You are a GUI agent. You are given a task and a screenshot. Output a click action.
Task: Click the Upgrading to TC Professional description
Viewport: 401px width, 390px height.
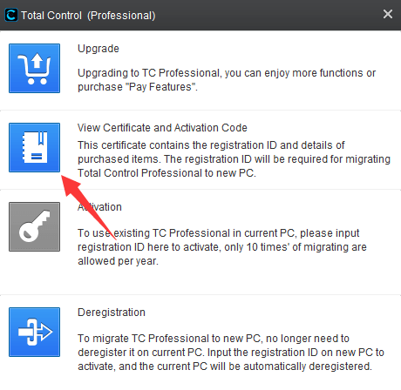(x=227, y=80)
